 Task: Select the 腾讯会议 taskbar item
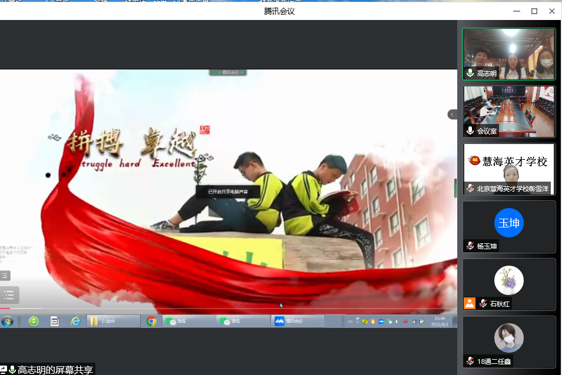click(x=298, y=321)
